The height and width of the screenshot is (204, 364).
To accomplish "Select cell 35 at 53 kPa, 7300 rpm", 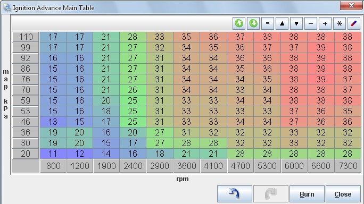I will tap(348, 111).
